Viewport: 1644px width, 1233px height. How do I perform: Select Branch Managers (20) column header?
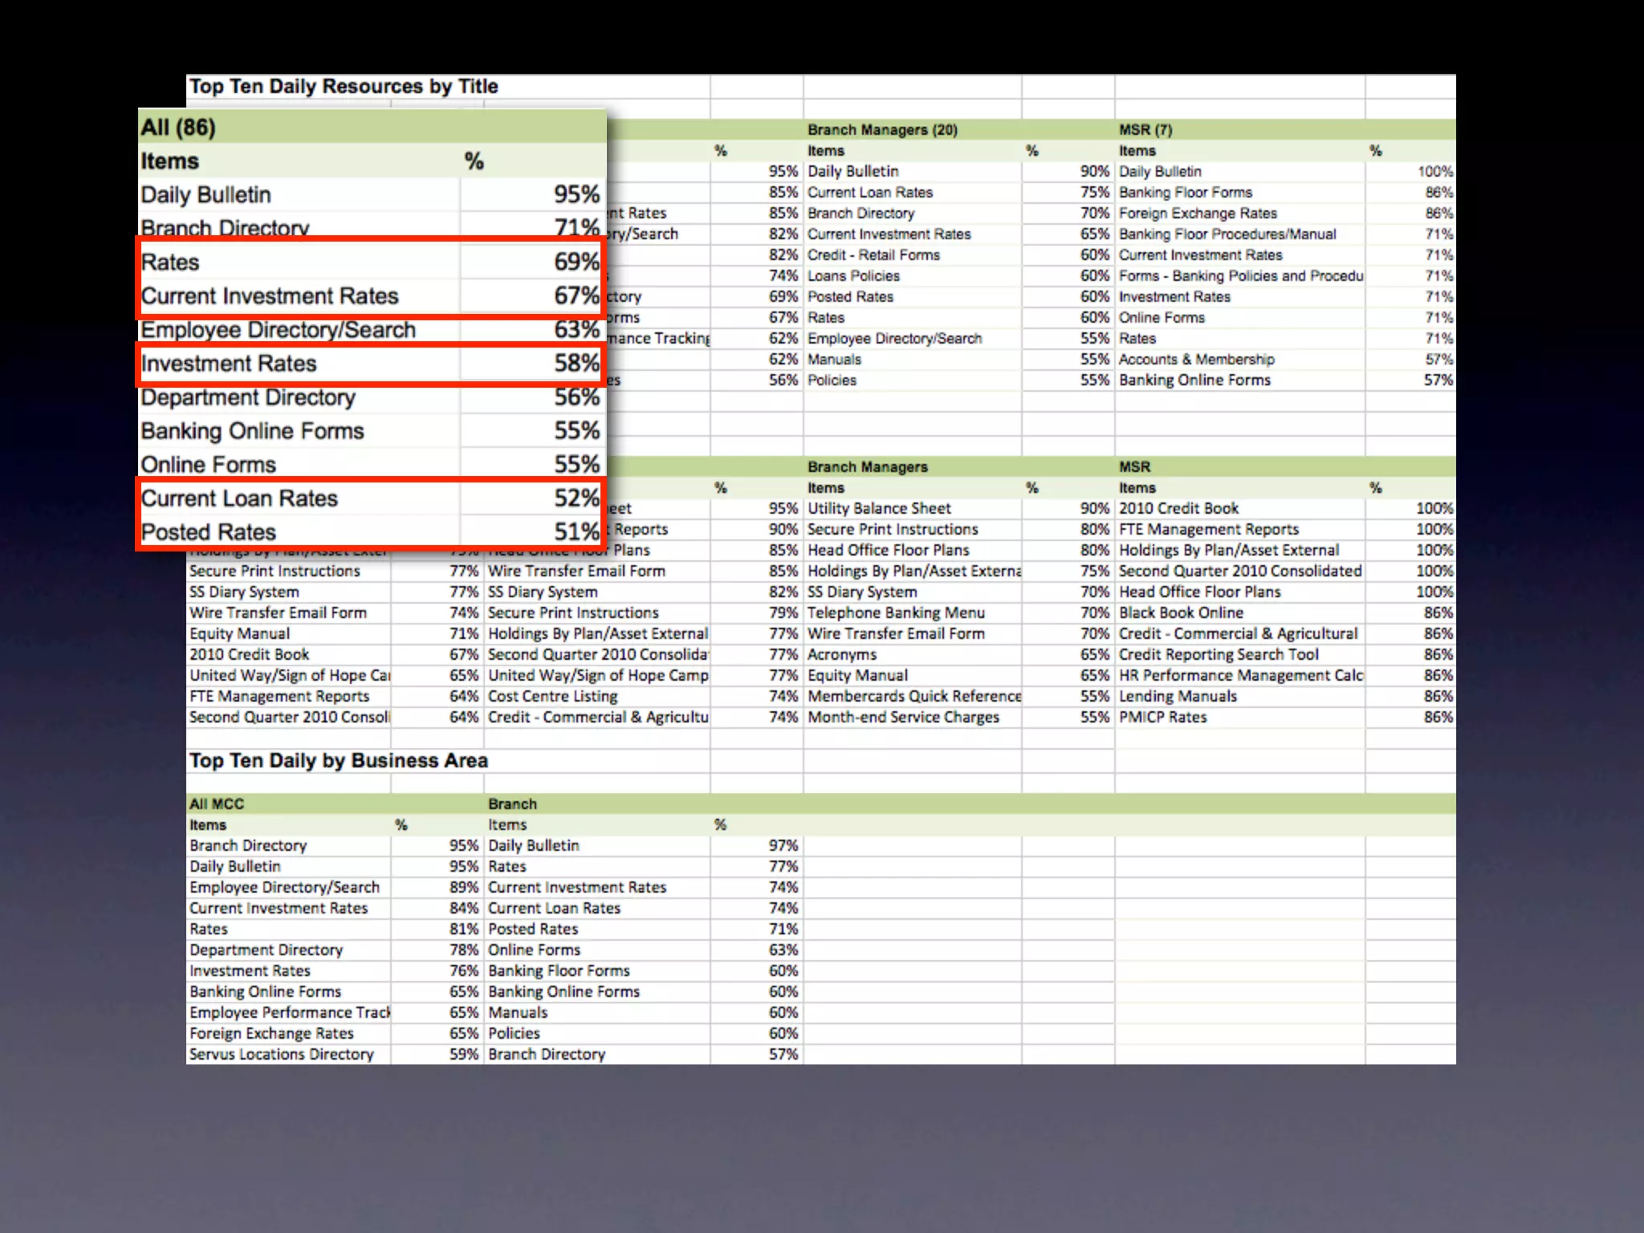pos(882,130)
